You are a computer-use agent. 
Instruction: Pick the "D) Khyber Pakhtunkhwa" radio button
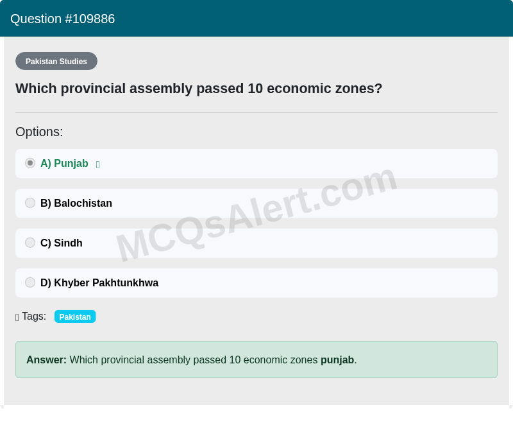tap(30, 282)
